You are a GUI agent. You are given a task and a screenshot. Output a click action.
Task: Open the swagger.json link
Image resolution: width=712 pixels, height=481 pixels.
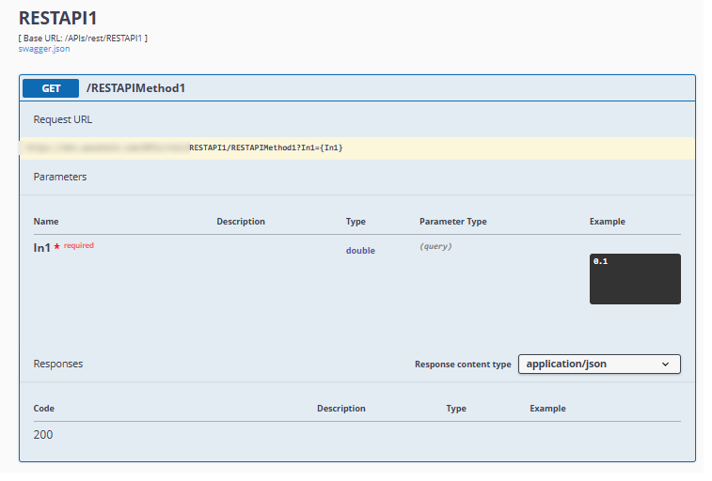point(43,48)
